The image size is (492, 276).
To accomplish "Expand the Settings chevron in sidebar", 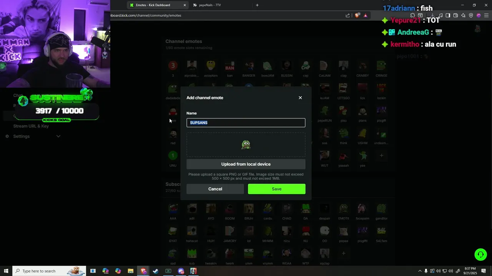I will [58, 136].
